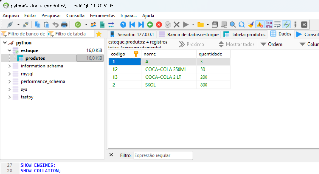Expand the mysql database
Viewport: 319px width, 174px height.
(x=9, y=74)
